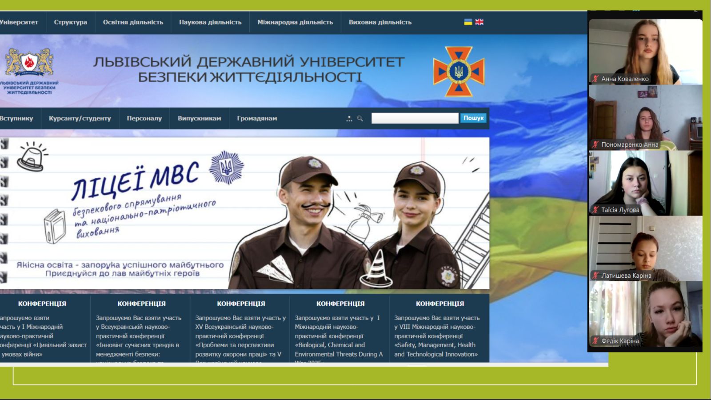Expand the Освітня діяльність menu
This screenshot has width=711, height=400.
[x=133, y=22]
